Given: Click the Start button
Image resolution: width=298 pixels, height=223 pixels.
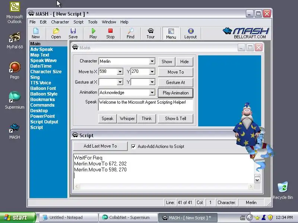Looking at the screenshot, I should tap(18, 217).
